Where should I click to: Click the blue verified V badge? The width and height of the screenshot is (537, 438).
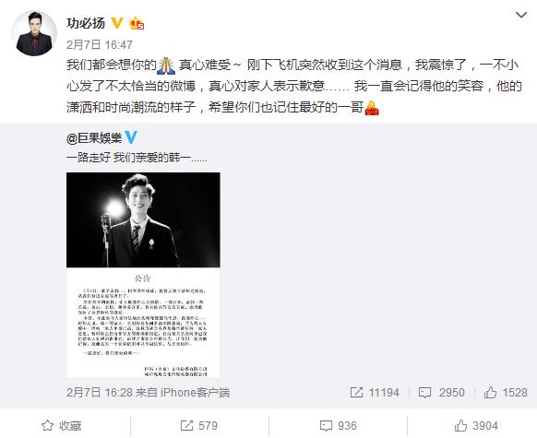(x=131, y=137)
